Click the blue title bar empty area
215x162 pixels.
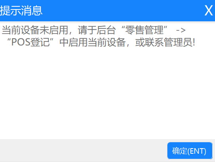tap(123, 11)
